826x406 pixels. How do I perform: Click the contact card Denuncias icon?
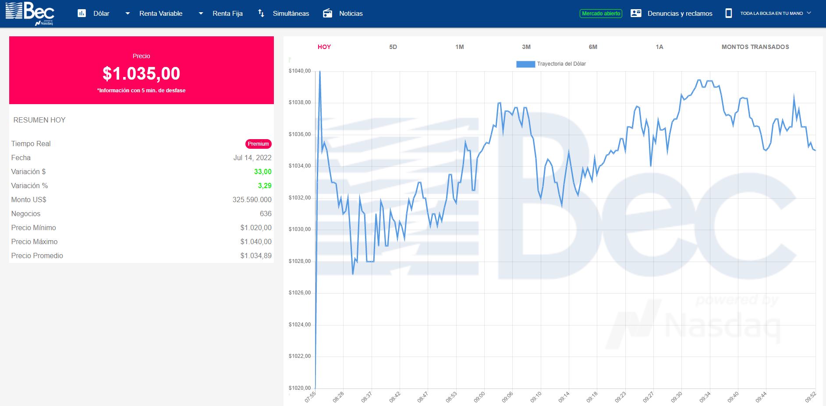[636, 13]
